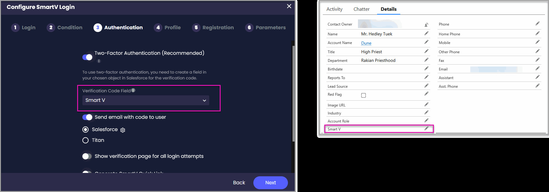Select the Titan radio option
The width and height of the screenshot is (549, 192).
pyautogui.click(x=85, y=140)
